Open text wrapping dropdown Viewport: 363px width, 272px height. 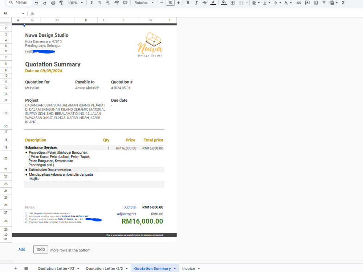point(277,3)
